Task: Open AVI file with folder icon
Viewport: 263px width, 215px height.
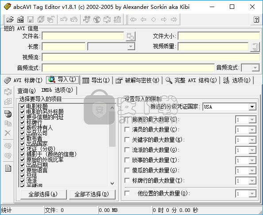Action: (x=10, y=20)
